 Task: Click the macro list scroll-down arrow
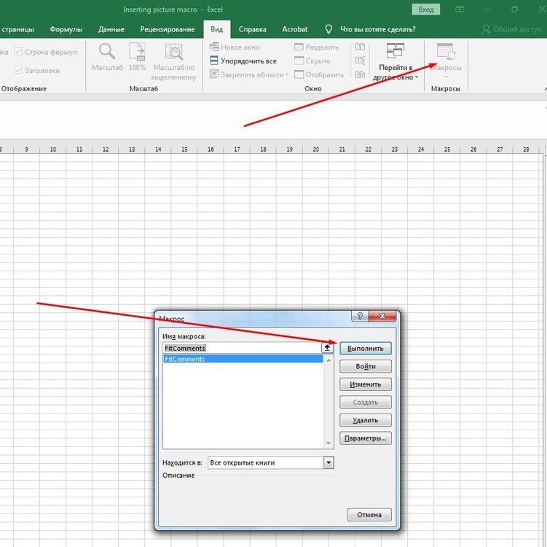[328, 443]
